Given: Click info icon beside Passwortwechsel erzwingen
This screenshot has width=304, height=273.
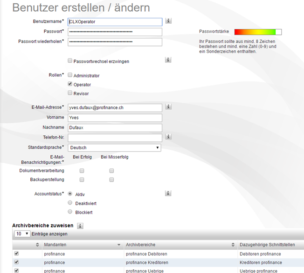Looking at the screenshot, I should tap(168, 60).
